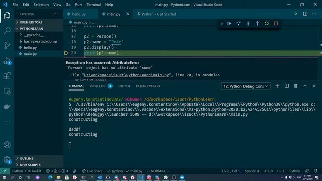Switch to the Problems panel tab
Screen dimensions: 322x181
(x=101, y=86)
